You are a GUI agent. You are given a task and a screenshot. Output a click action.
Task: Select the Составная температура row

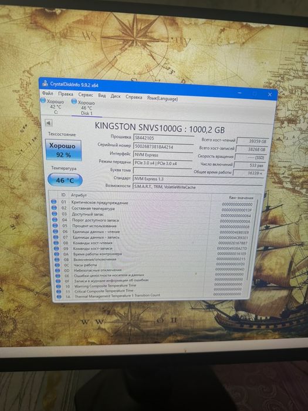[x=153, y=209]
